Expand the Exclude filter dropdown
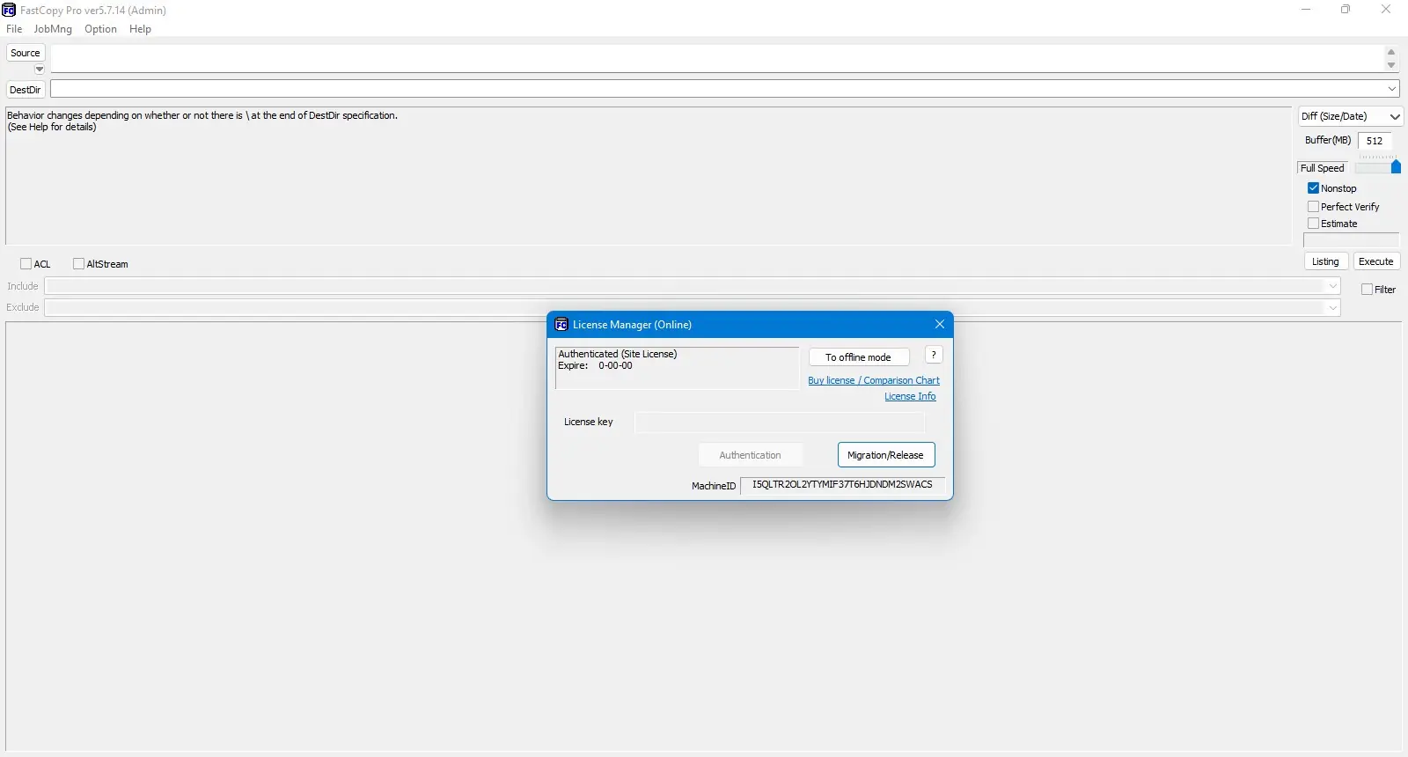Image resolution: width=1408 pixels, height=757 pixels. coord(1332,307)
